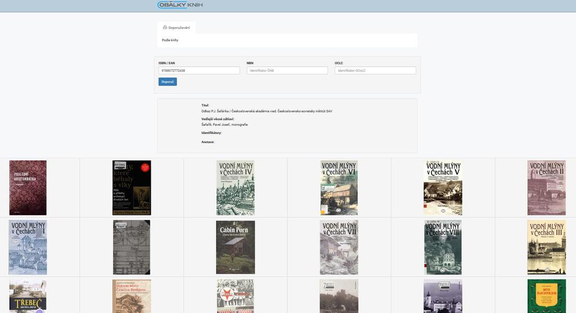Open the Poslední aristokratka book cover
Screen dimensions: 576x313
coord(28,187)
